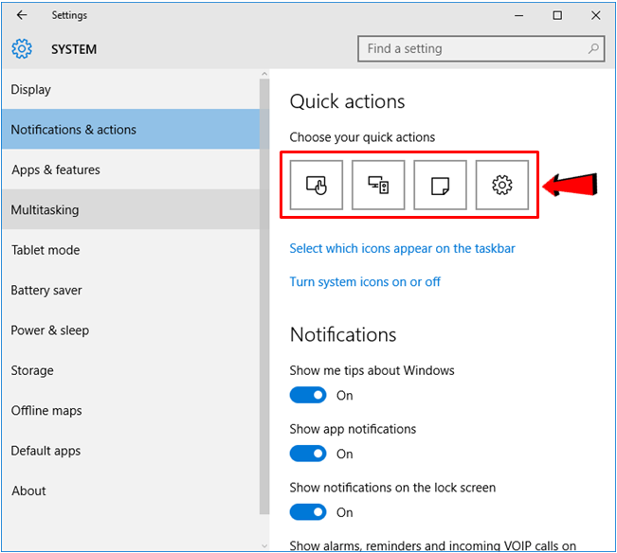Click the Notifications section heading
Viewport: 617px width, 553px height.
[x=343, y=335]
